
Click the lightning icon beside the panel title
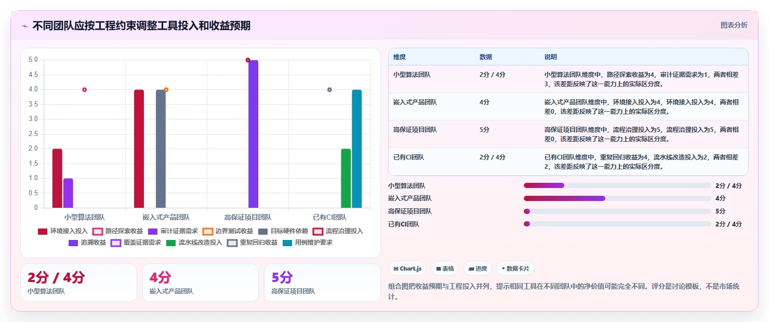24,25
